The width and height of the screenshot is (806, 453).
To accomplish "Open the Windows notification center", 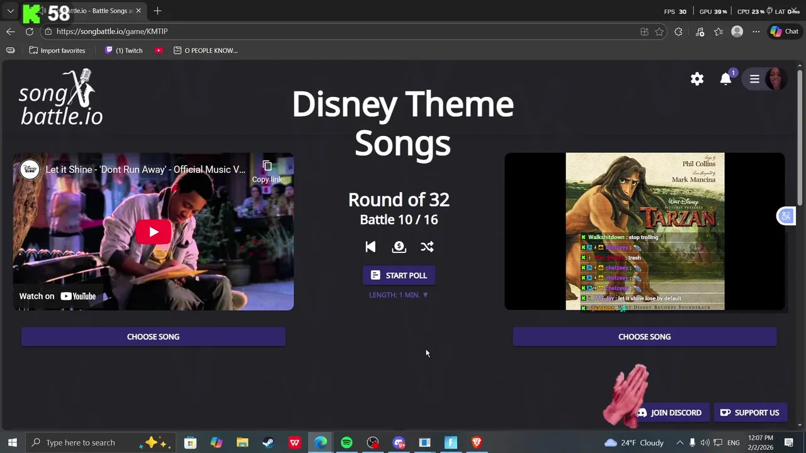I will coord(789,442).
